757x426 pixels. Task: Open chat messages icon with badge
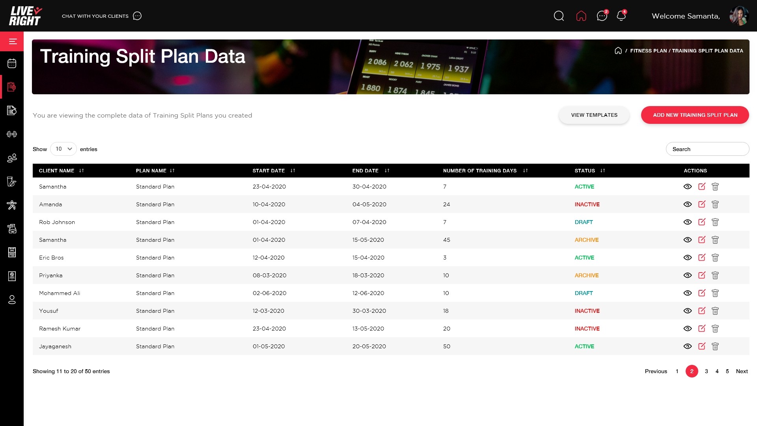602,16
